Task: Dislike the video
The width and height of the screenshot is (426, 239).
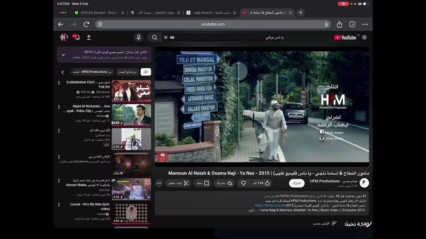Action: pyautogui.click(x=243, y=183)
